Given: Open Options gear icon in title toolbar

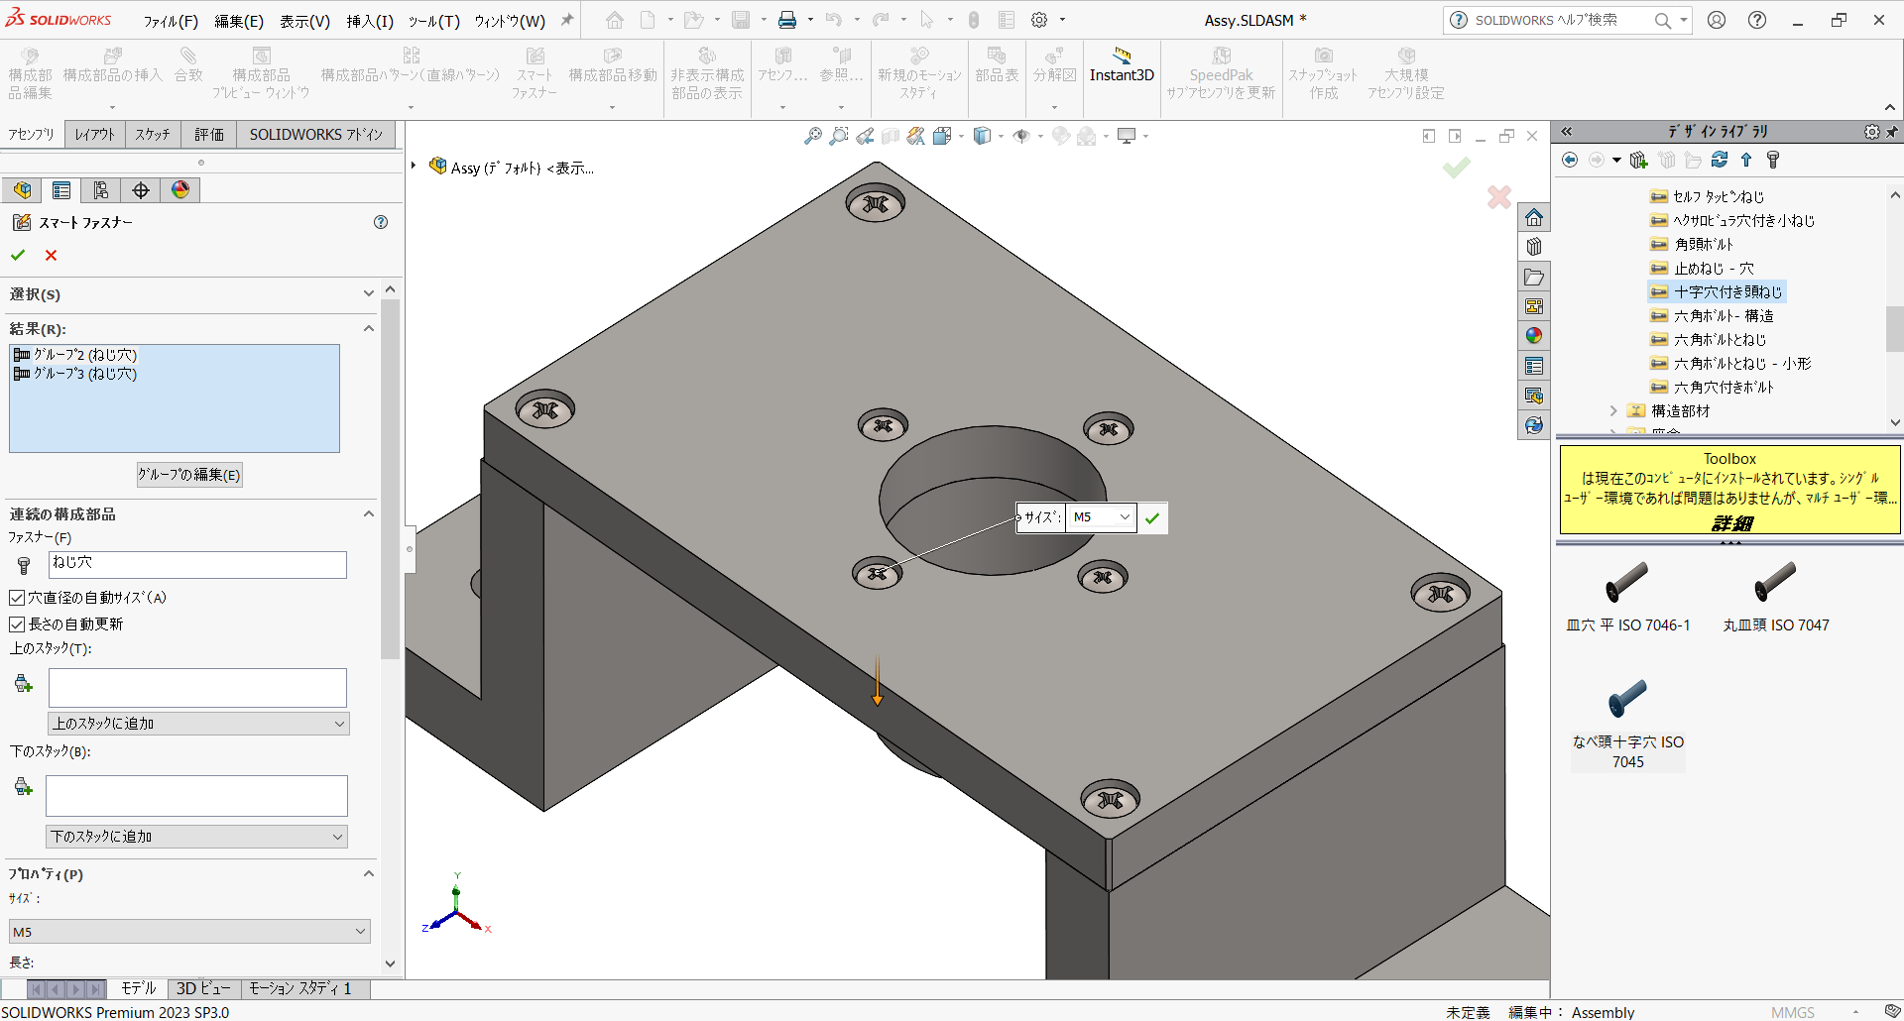Looking at the screenshot, I should 1039,20.
